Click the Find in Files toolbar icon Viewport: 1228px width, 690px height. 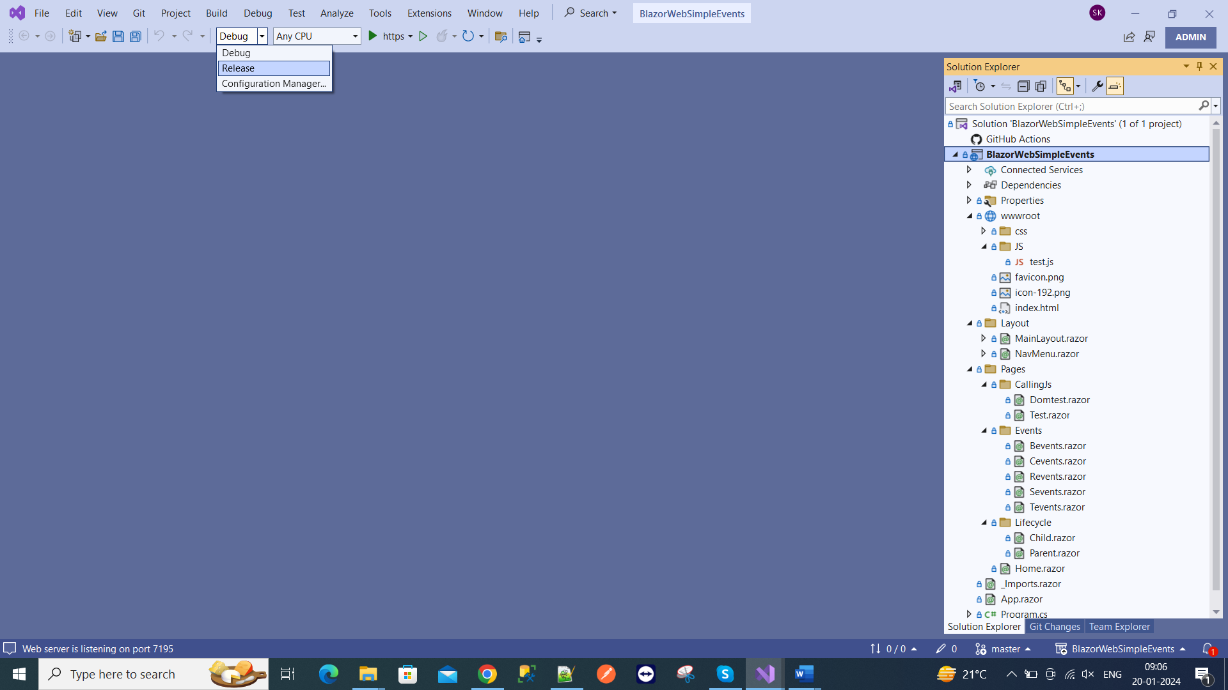[501, 36]
